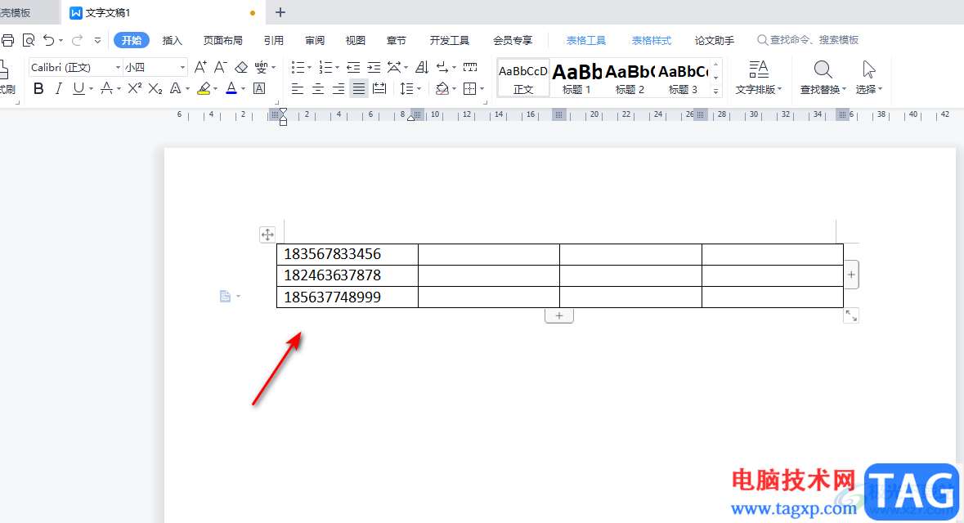Click the command search box
The image size is (964, 523).
808,40
